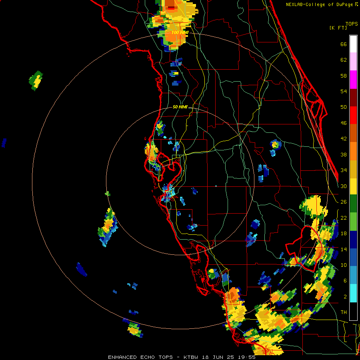Click the 46 value on the legend
360x360 pixels.
tap(344, 123)
